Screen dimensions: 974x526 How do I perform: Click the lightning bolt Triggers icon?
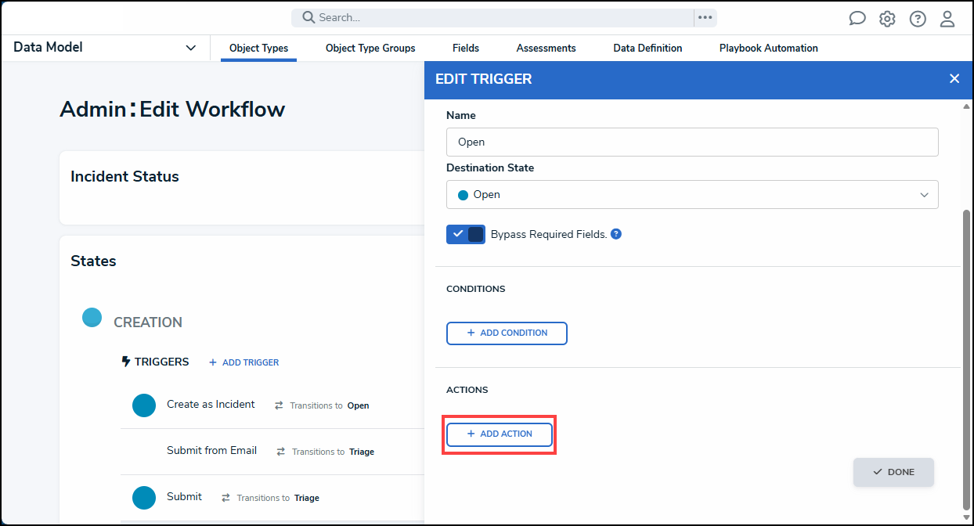(x=126, y=362)
